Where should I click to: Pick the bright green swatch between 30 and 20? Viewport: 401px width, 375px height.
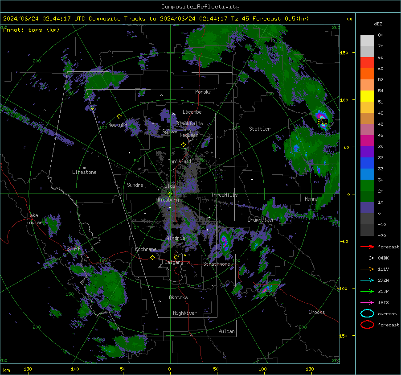point(367,185)
